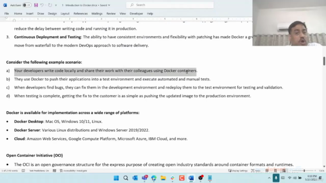Click the microphone icon in system tray

pyautogui.click(x=276, y=178)
